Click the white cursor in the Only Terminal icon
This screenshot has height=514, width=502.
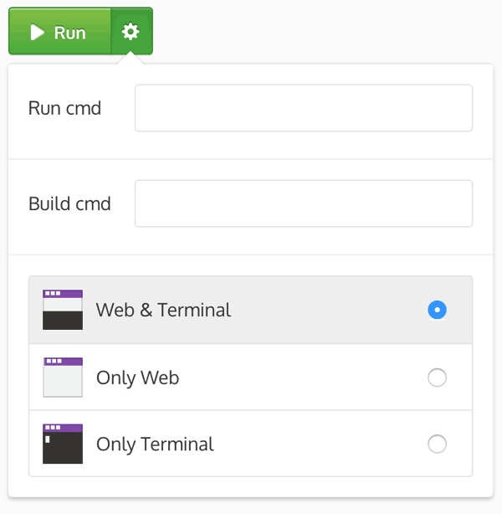48,439
